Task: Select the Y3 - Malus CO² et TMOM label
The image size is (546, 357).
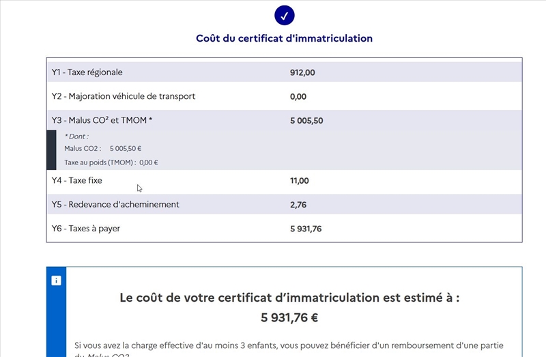Action: [102, 120]
